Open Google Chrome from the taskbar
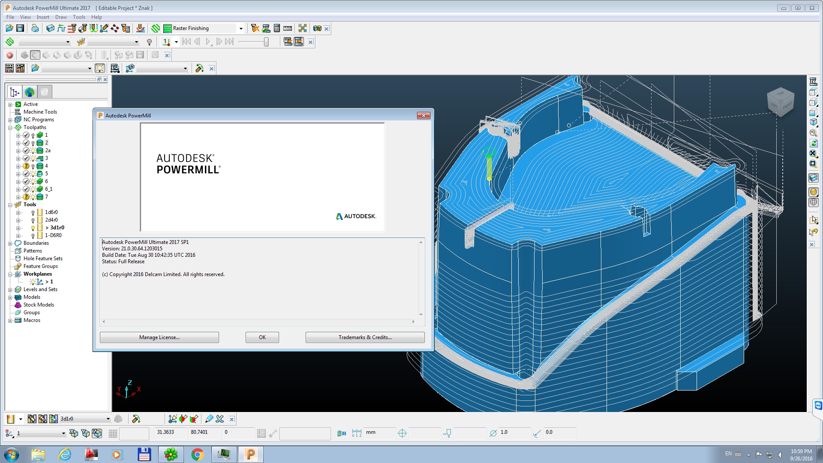 197,454
